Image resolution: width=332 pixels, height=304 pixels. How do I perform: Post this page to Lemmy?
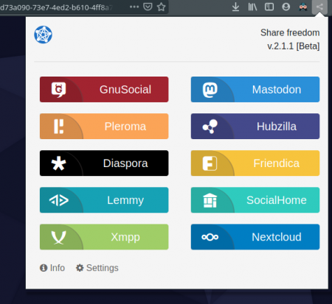(104, 200)
